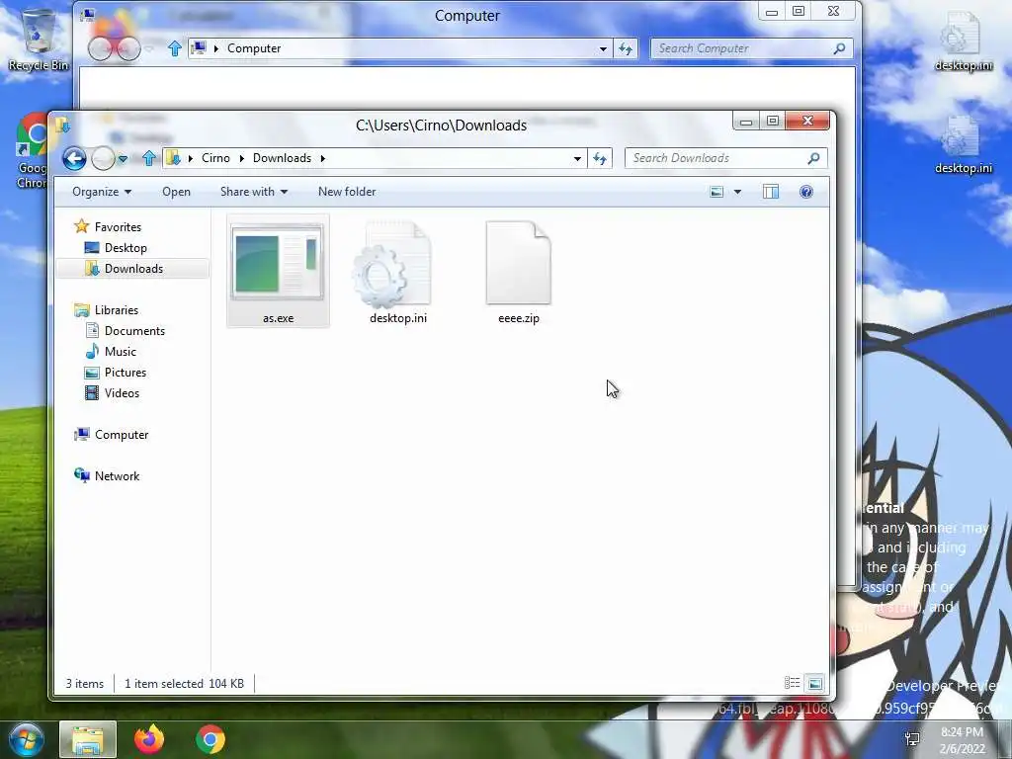The height and width of the screenshot is (759, 1012).
Task: Select Network in the navigation pane
Action: [117, 476]
